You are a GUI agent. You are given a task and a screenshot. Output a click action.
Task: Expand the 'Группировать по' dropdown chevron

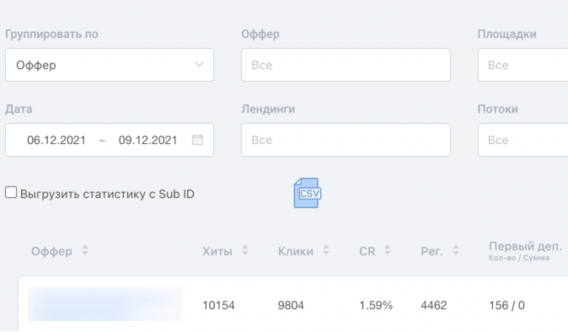tap(199, 65)
